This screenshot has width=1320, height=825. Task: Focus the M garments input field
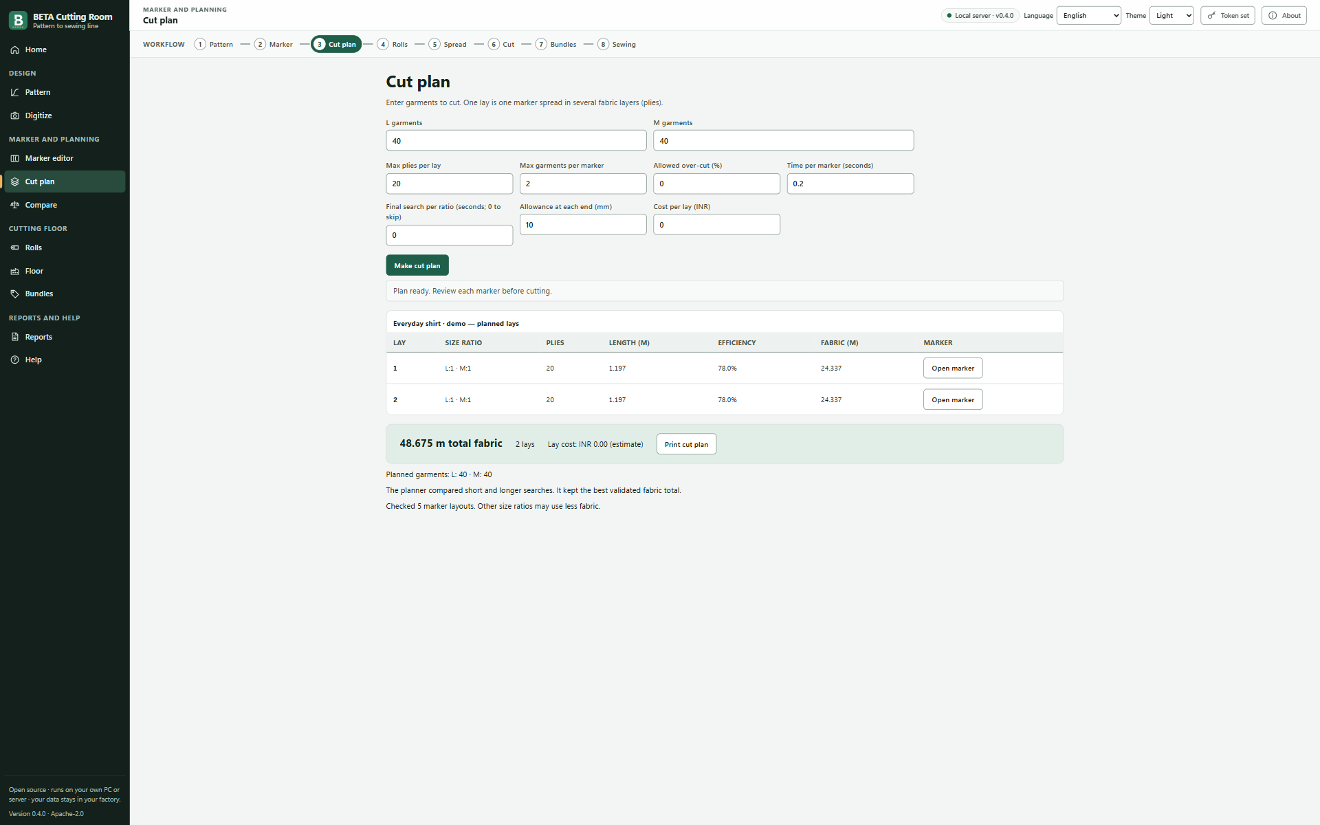coord(784,140)
